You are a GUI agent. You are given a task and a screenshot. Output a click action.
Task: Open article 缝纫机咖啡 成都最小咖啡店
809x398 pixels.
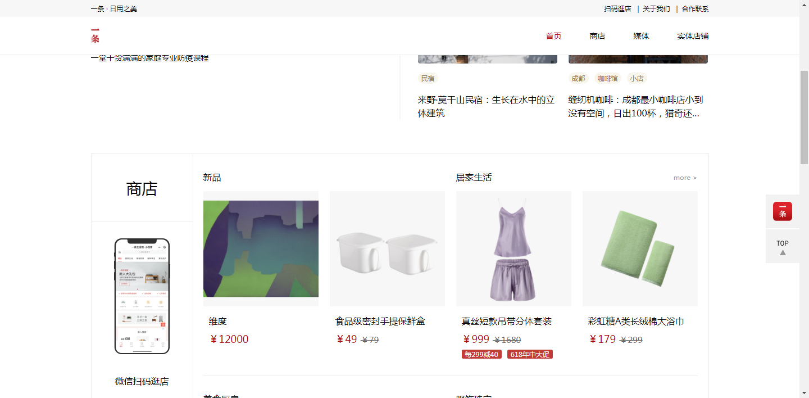(x=635, y=106)
